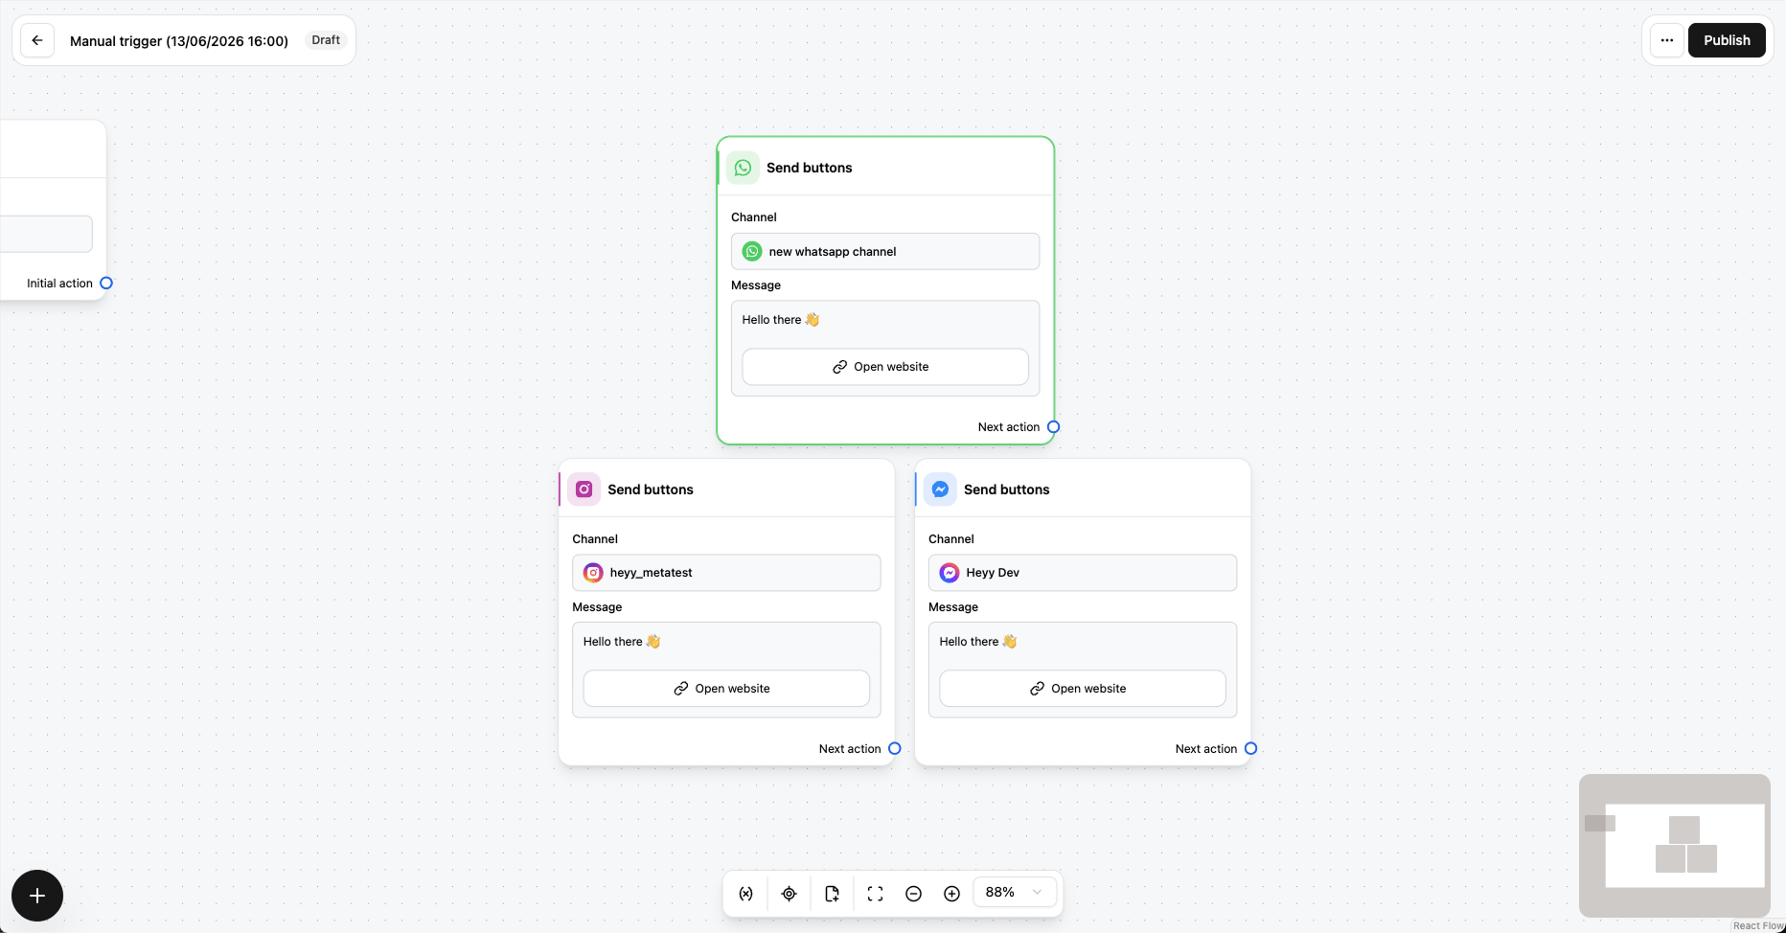This screenshot has width=1786, height=933.
Task: Click the Messenger logo in Heyy Dev field
Action: pos(950,573)
